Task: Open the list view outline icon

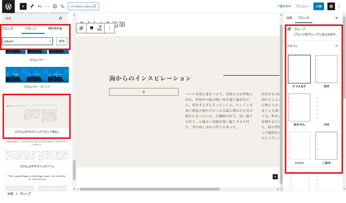Action: tap(62, 6)
